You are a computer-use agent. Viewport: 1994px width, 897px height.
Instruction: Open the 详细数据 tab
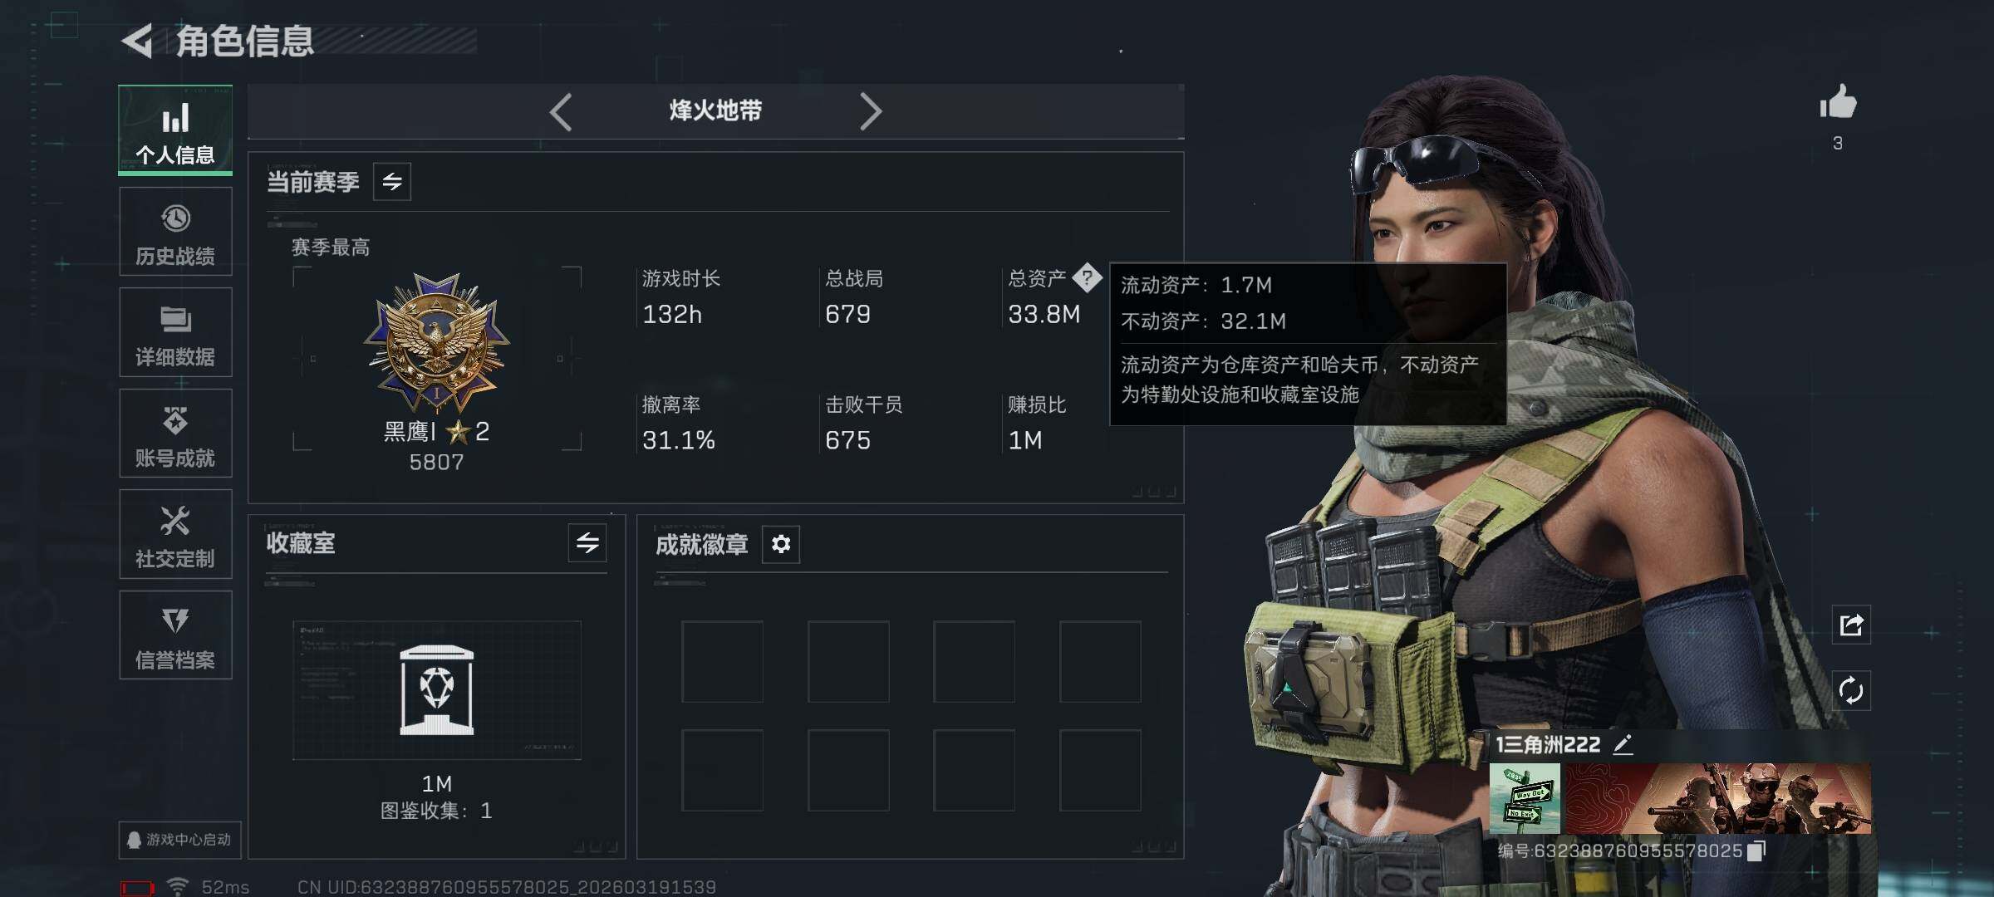pos(175,332)
